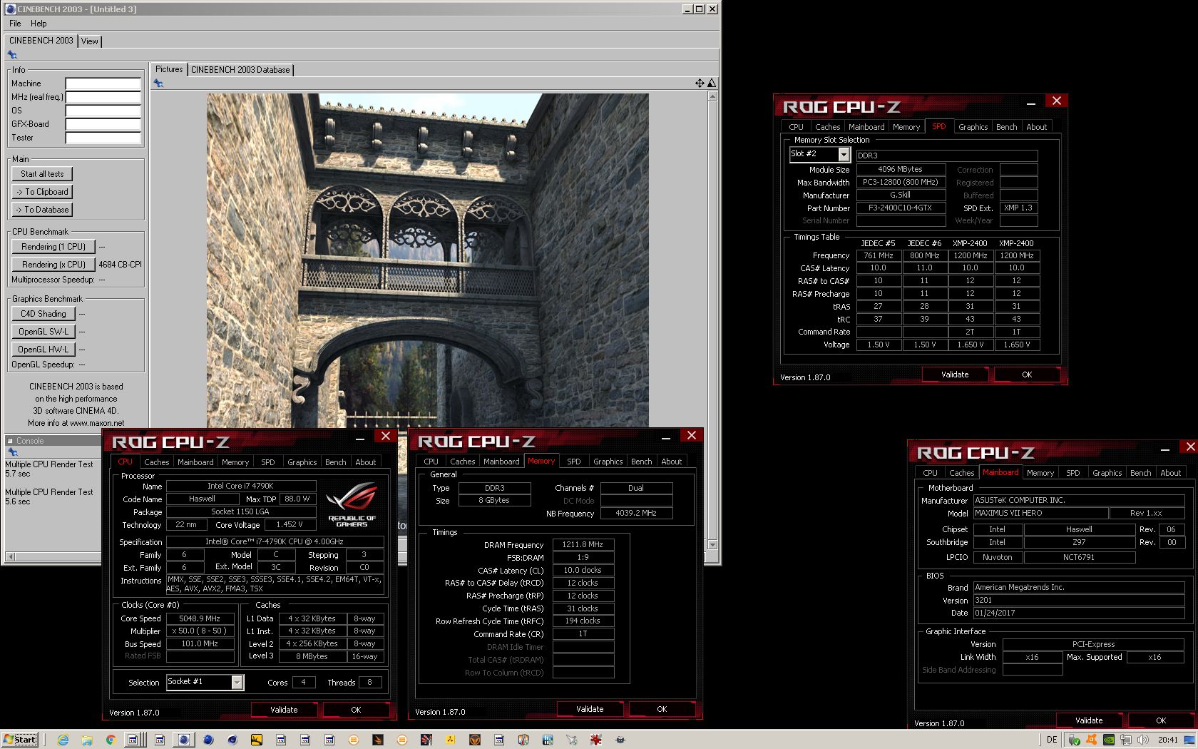Start the OpenGL SW-L test
Viewport: 1198px width, 749px height.
[43, 332]
